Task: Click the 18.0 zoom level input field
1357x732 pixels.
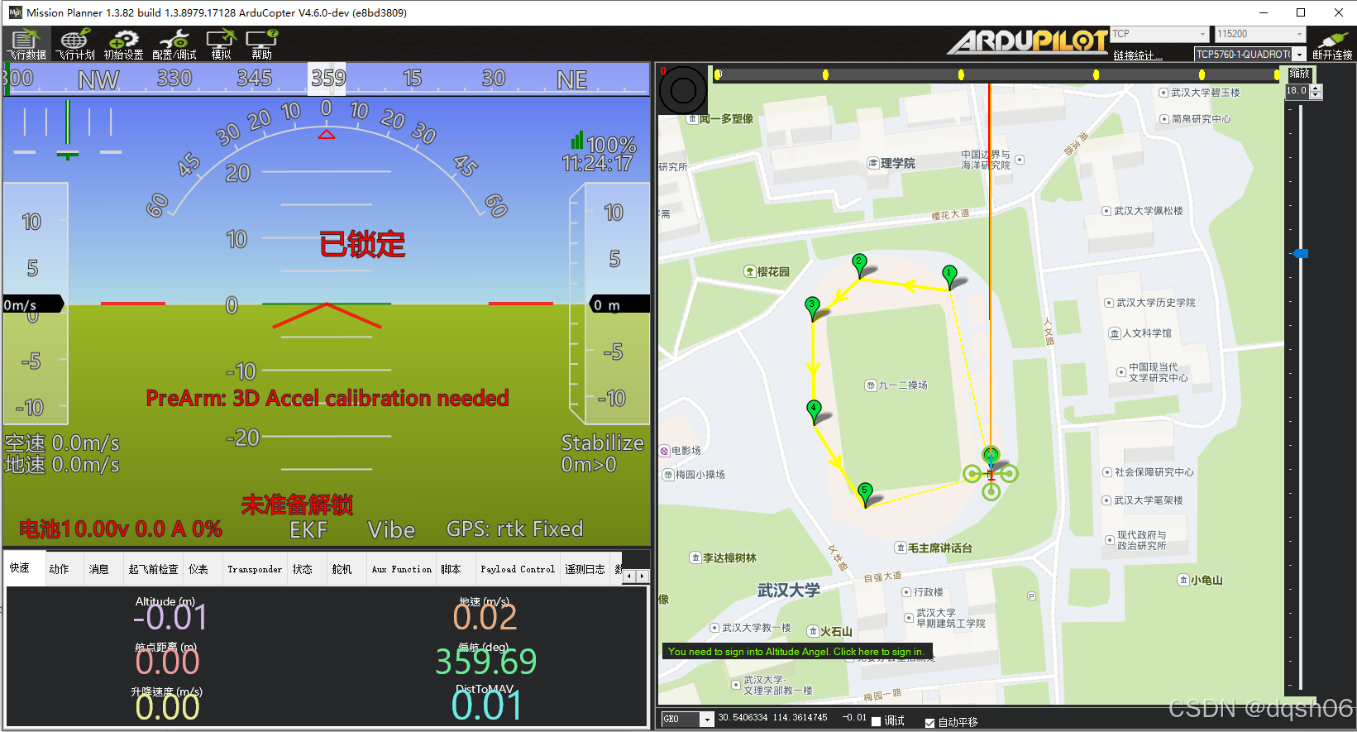Action: point(1297,92)
